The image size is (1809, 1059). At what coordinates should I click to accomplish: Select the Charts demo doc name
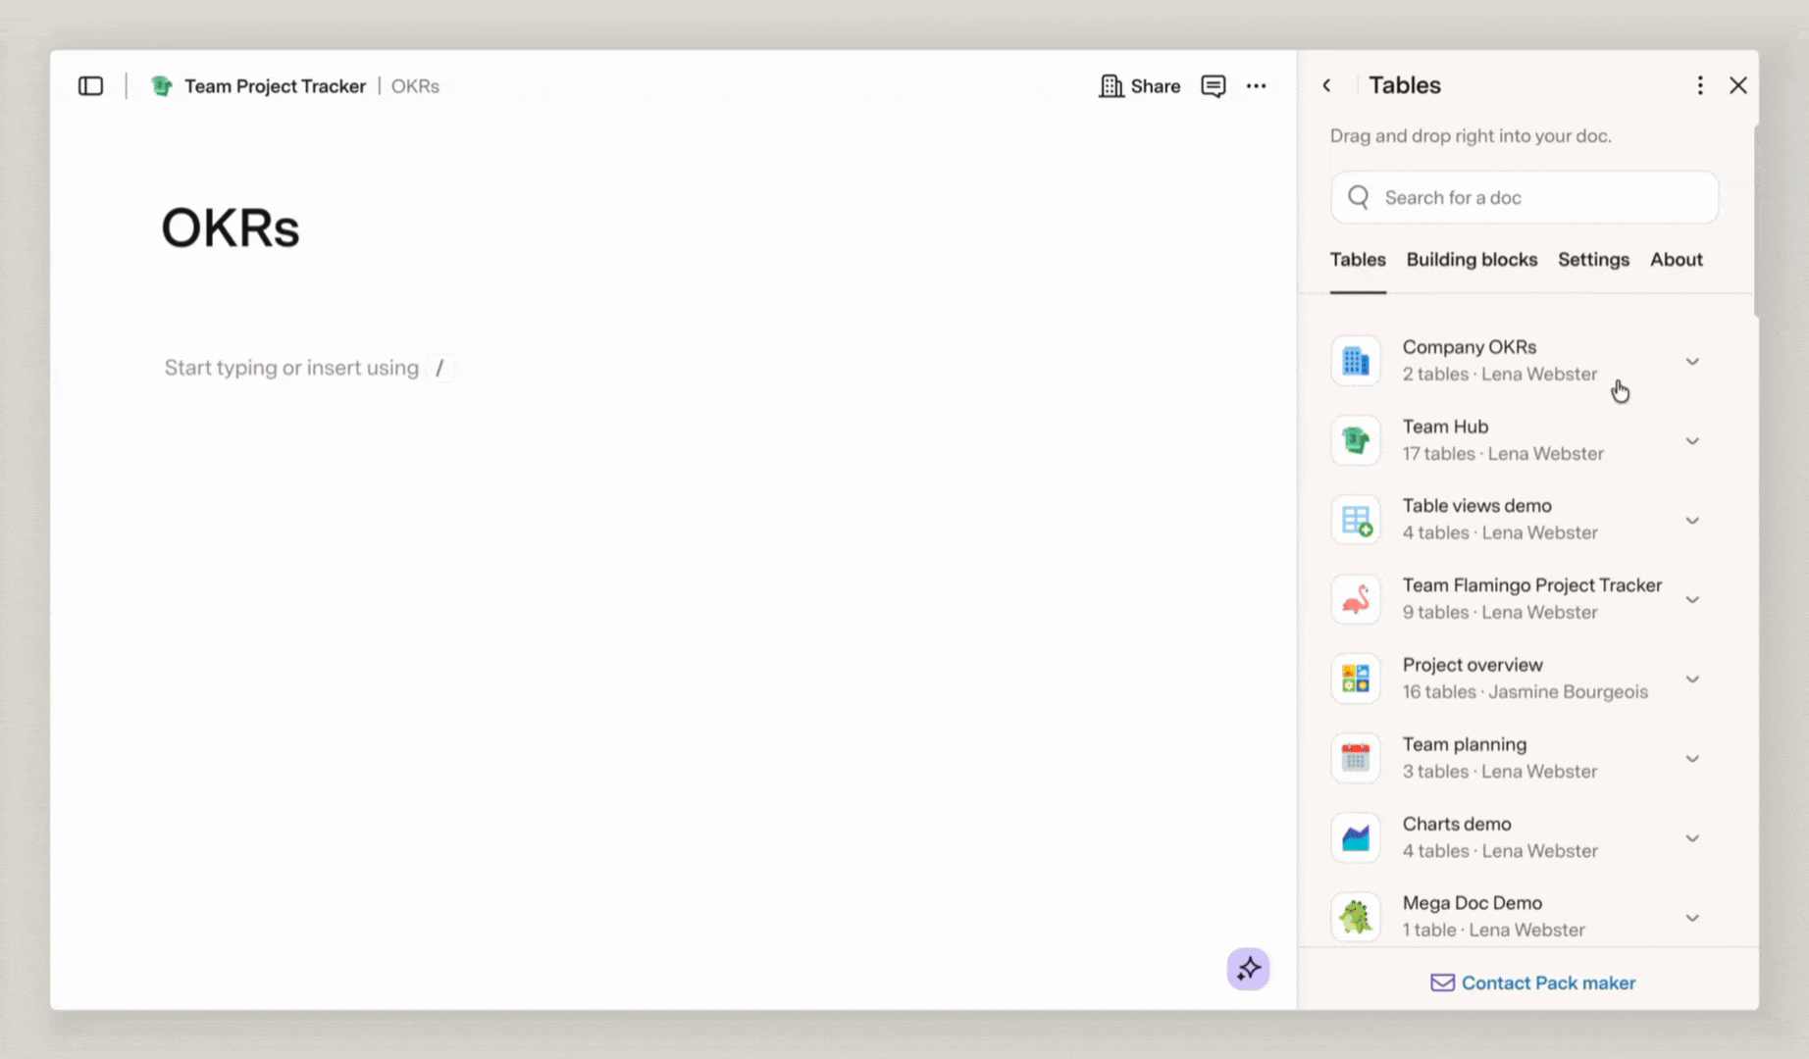(1457, 824)
